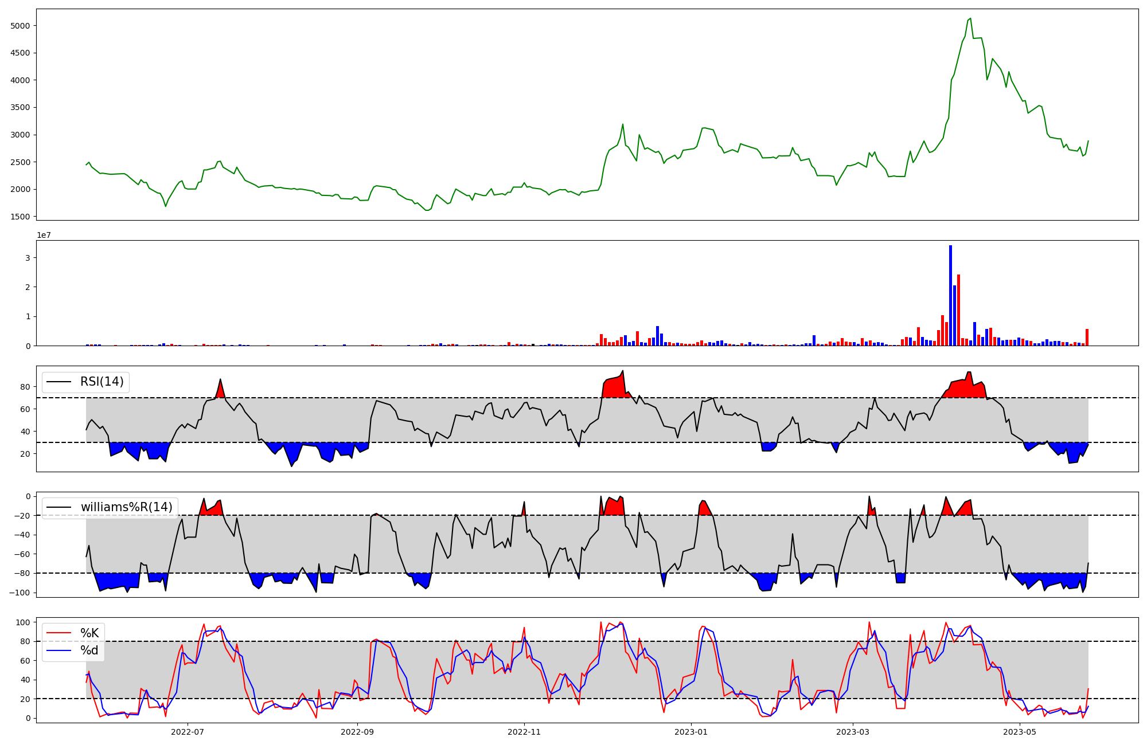Click the 2022-11 x-axis label
Image resolution: width=1147 pixels, height=745 pixels.
pyautogui.click(x=524, y=732)
